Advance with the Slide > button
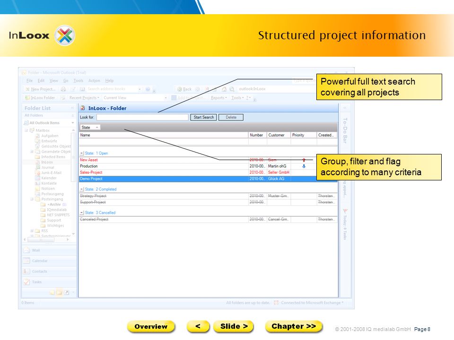Screen dimensions: 454x340 234,326
